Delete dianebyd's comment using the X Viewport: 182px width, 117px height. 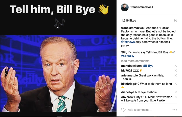pyautogui.click(x=176, y=92)
